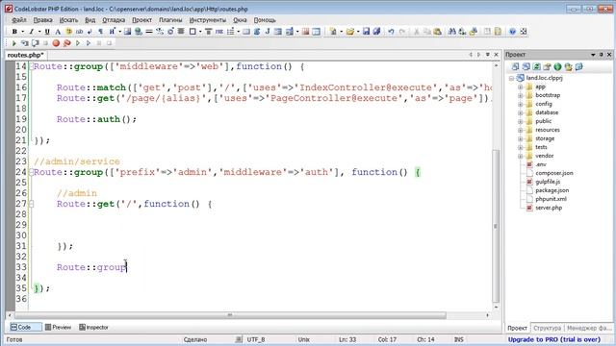Expand the config folder

520,104
